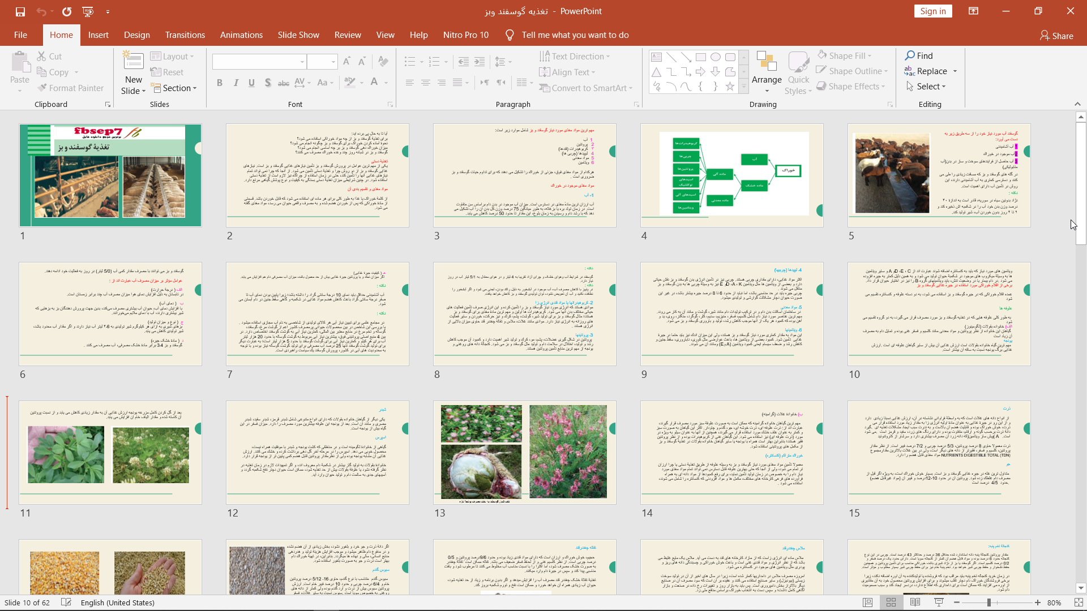Click the zoom slider handle

pyautogui.click(x=989, y=603)
